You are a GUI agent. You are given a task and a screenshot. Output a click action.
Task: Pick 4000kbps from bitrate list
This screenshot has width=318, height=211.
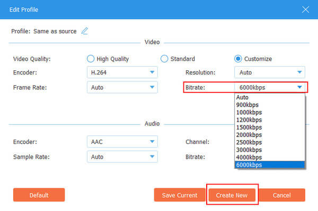(x=270, y=157)
